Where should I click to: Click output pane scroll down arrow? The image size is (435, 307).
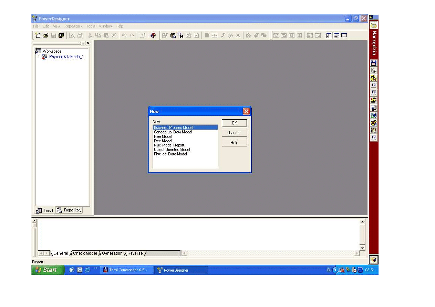coord(362,248)
